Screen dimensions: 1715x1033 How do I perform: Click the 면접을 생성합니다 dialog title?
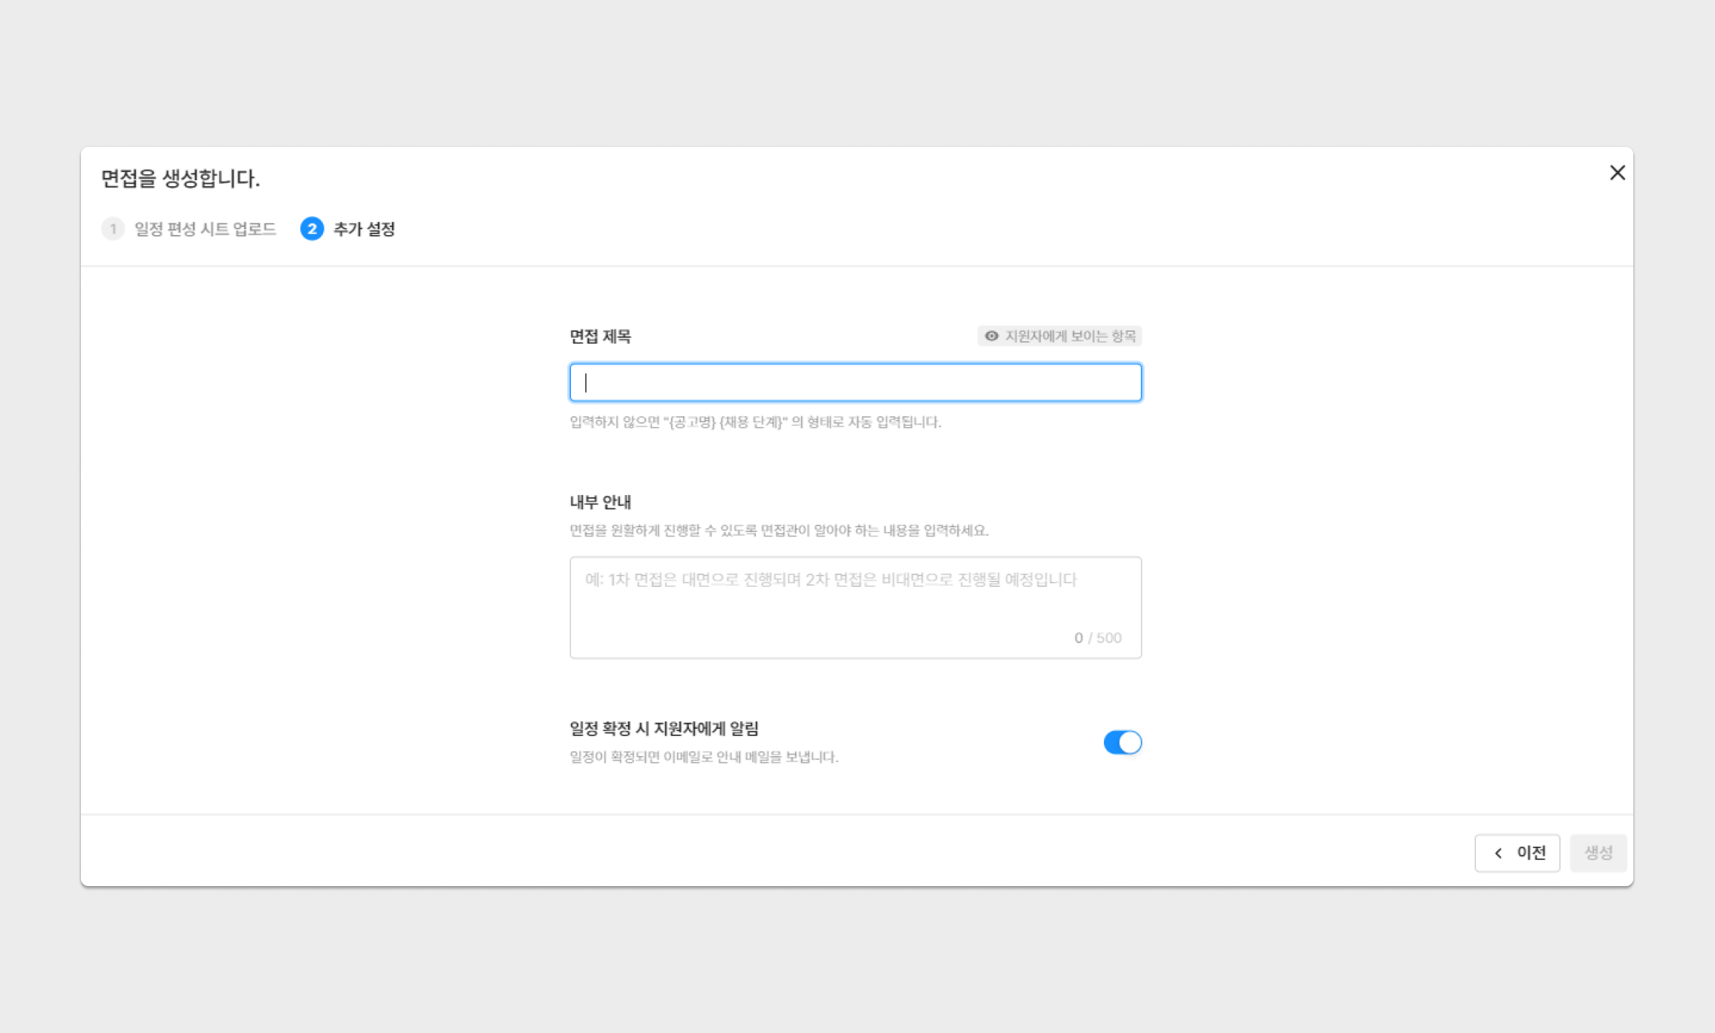(180, 178)
